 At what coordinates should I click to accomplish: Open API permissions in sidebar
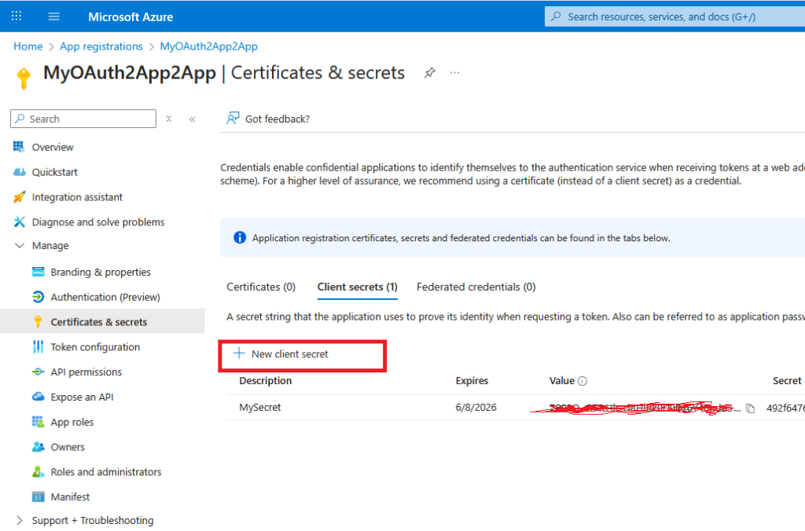(86, 372)
